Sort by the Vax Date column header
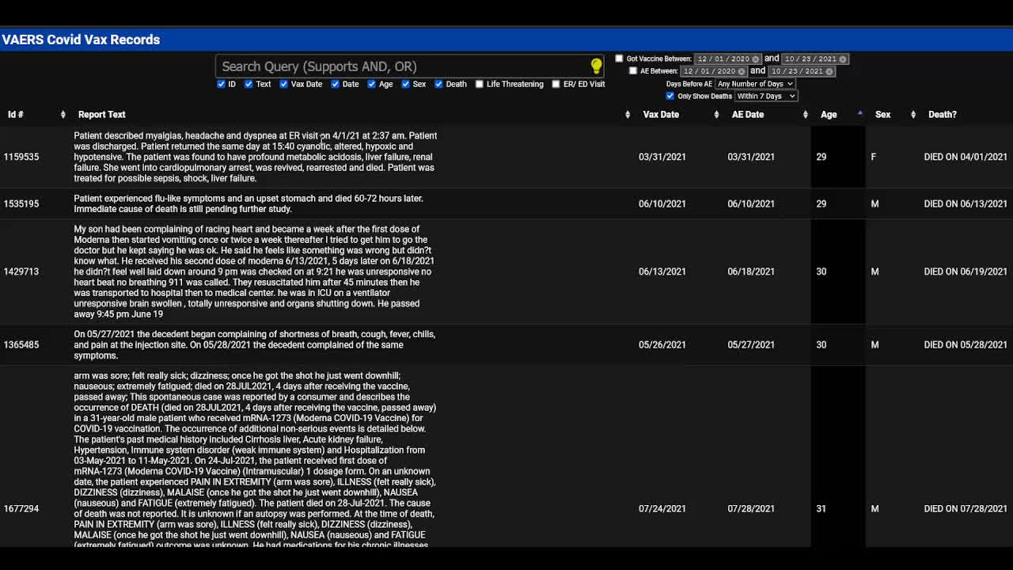The image size is (1013, 570). pos(661,115)
